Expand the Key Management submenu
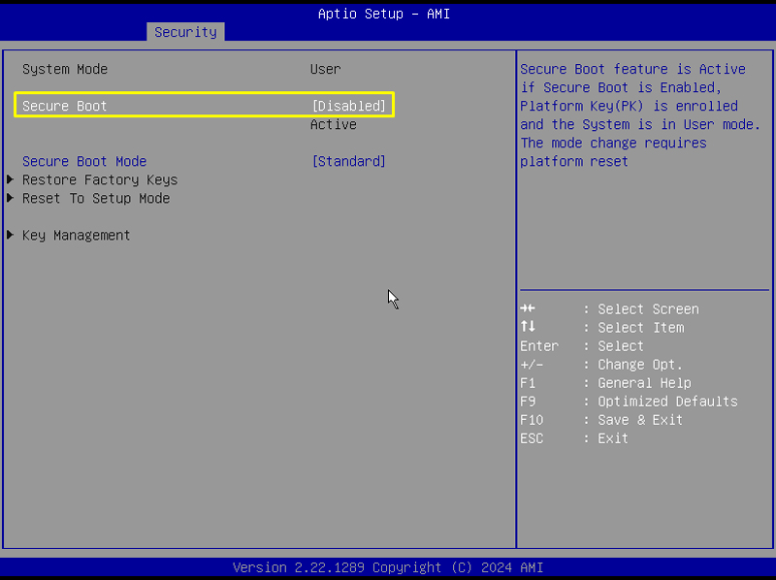Screen dimensions: 776x580 pyautogui.click(x=76, y=235)
